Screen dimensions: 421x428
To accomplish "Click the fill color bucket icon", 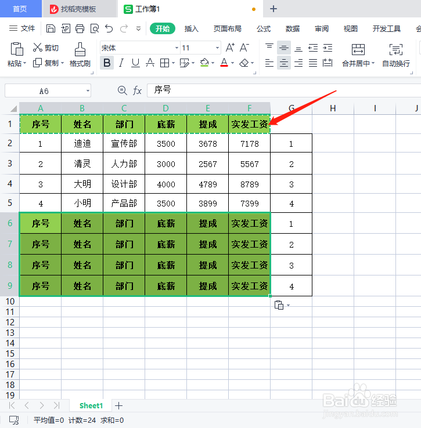I will (204, 63).
